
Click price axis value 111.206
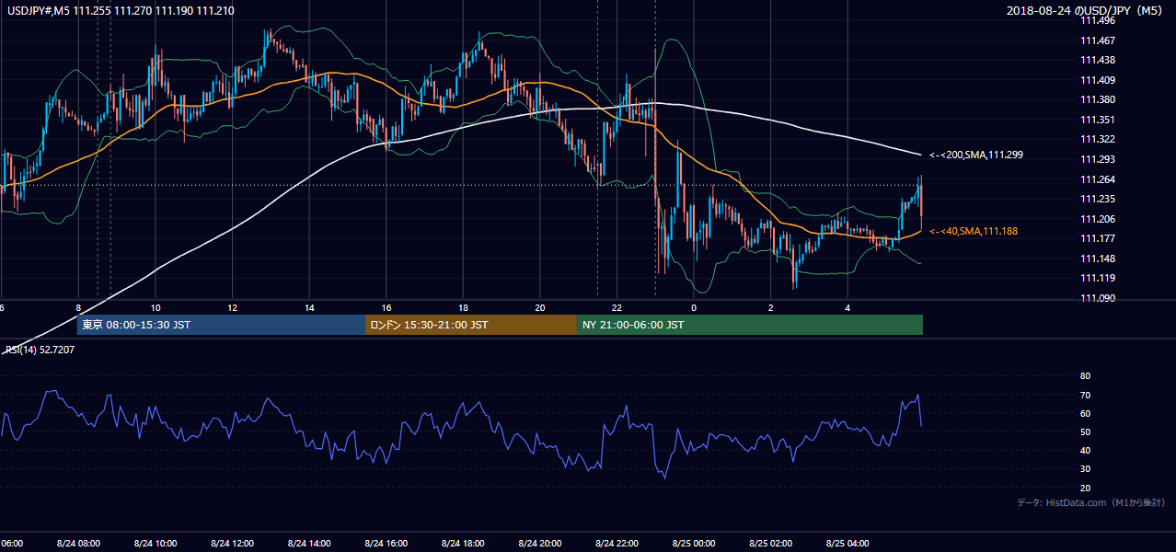(1099, 219)
